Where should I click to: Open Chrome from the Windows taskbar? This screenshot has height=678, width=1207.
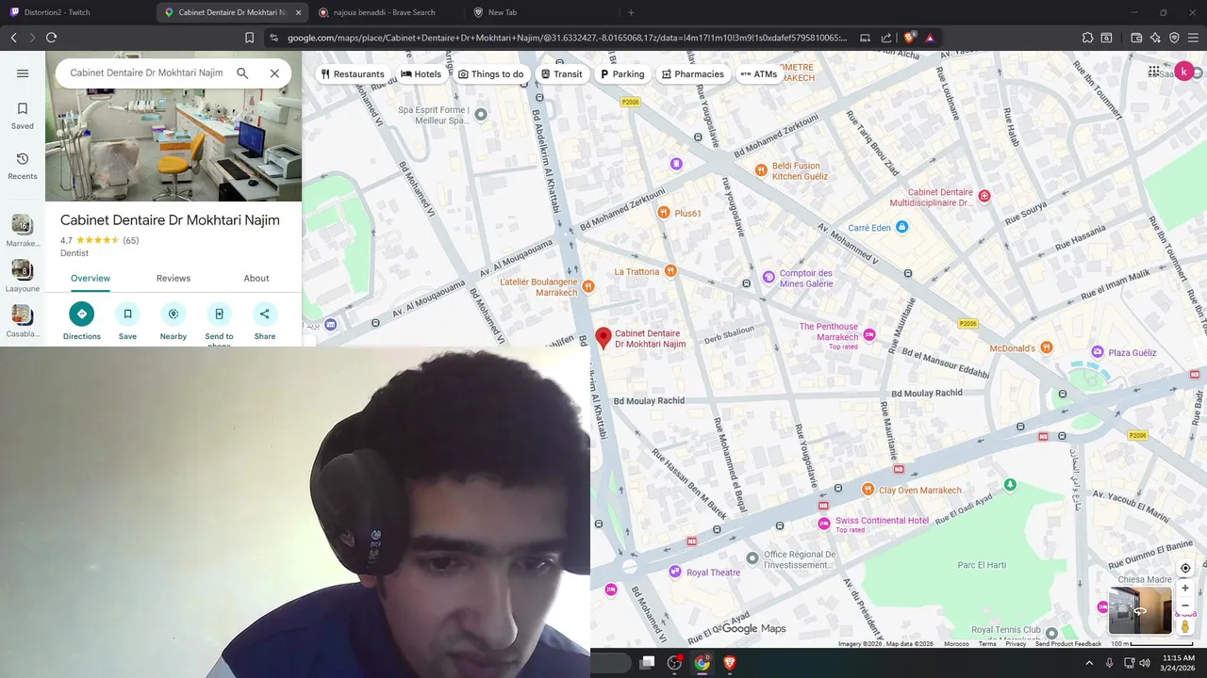pyautogui.click(x=703, y=663)
